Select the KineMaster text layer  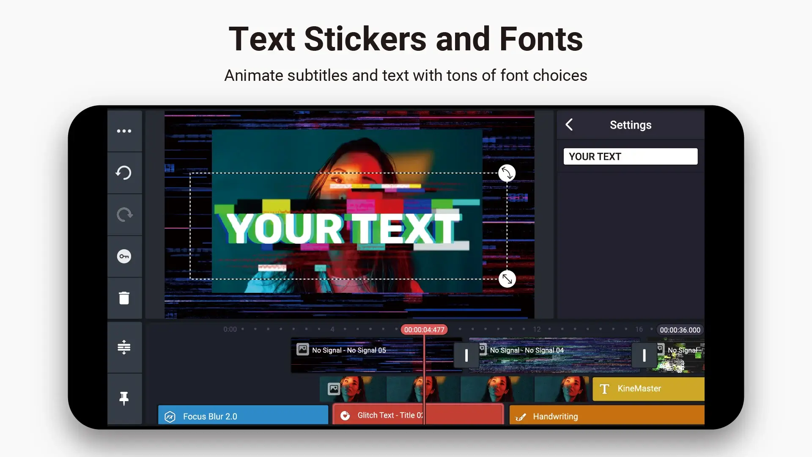coord(648,389)
